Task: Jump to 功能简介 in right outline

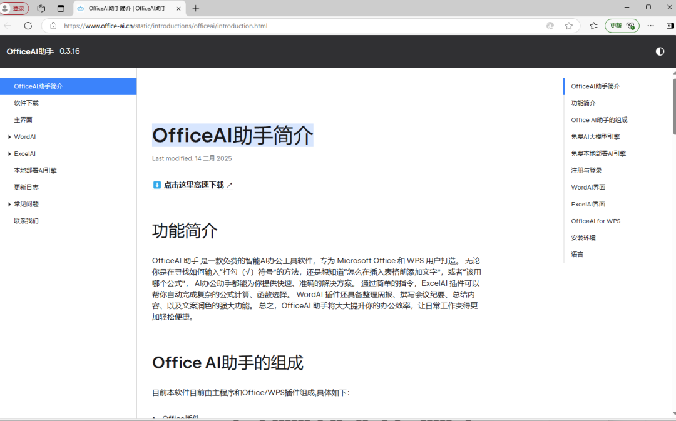Action: (583, 103)
